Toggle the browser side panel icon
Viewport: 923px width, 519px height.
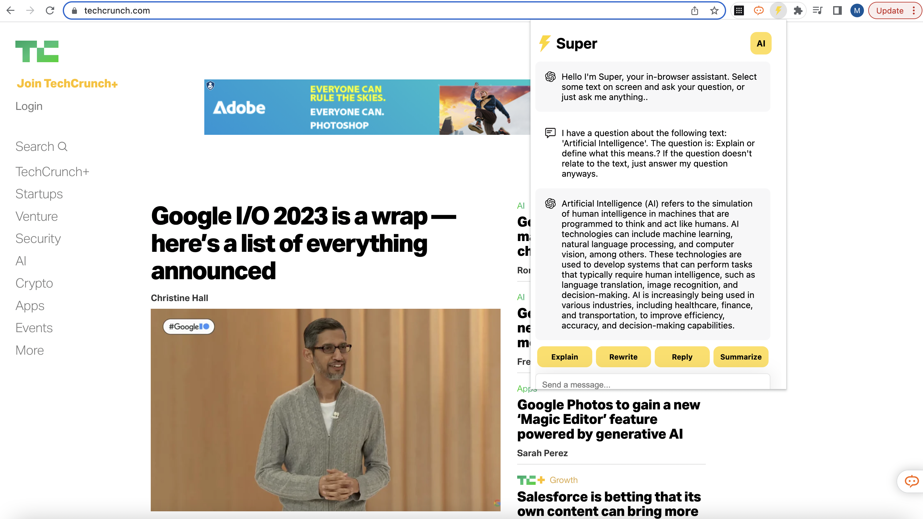(x=837, y=10)
